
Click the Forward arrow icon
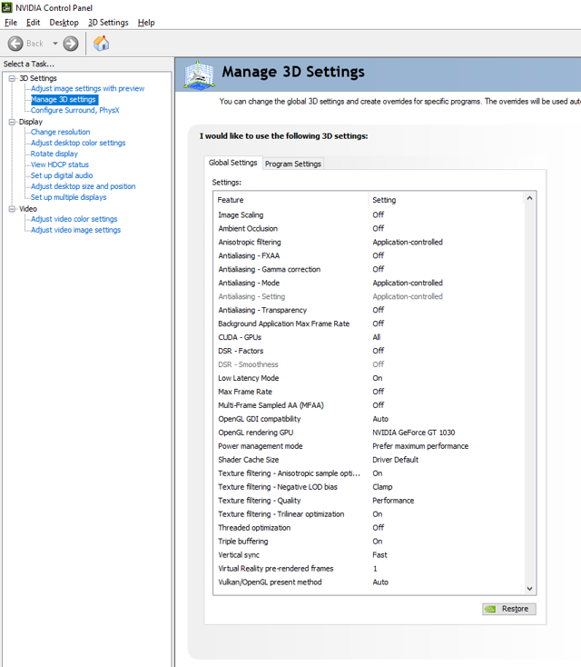coord(71,44)
